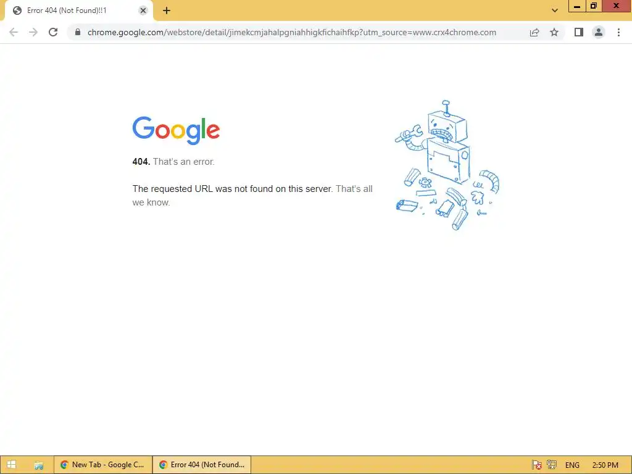Click the '404.' error text
This screenshot has height=474, width=632.
point(141,162)
